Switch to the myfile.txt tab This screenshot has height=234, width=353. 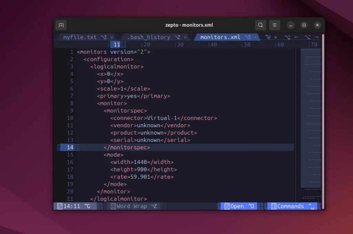pos(80,37)
